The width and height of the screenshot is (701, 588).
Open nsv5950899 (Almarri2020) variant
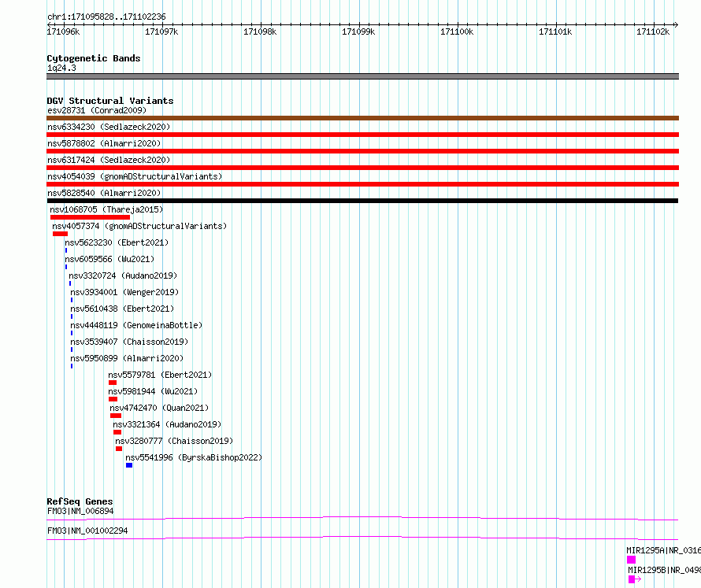[x=127, y=358]
